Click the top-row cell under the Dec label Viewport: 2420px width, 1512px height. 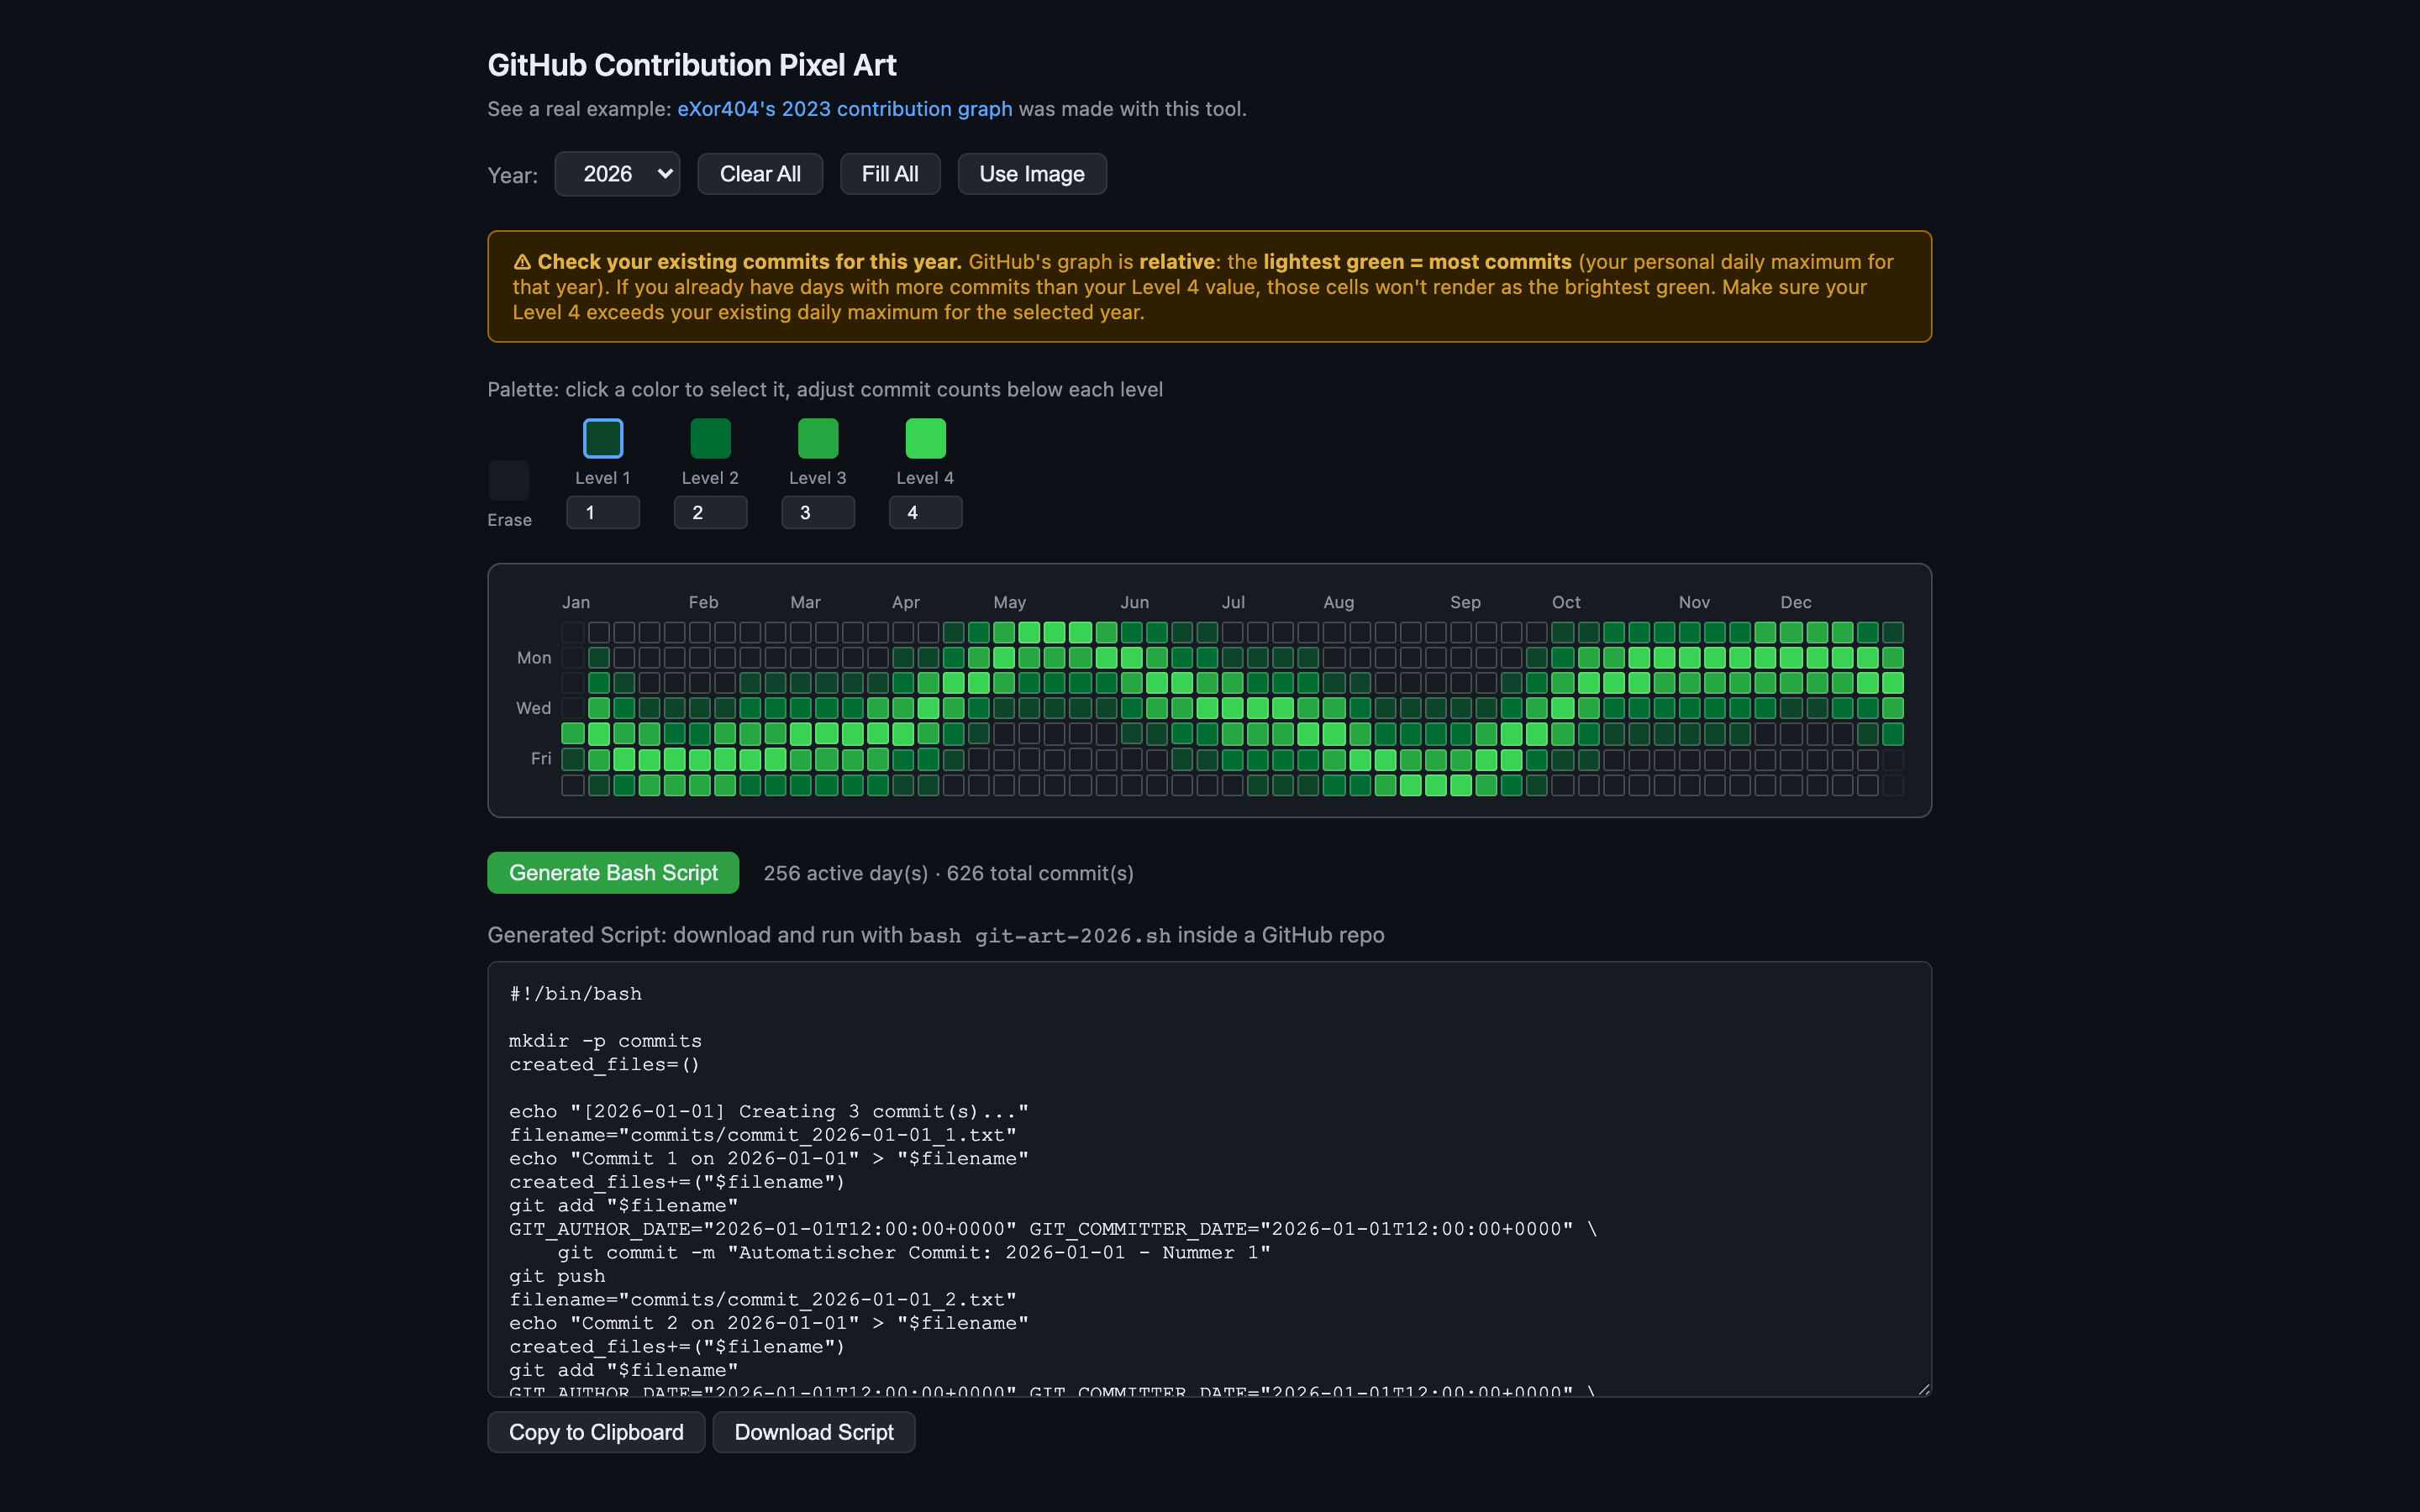click(x=1791, y=633)
